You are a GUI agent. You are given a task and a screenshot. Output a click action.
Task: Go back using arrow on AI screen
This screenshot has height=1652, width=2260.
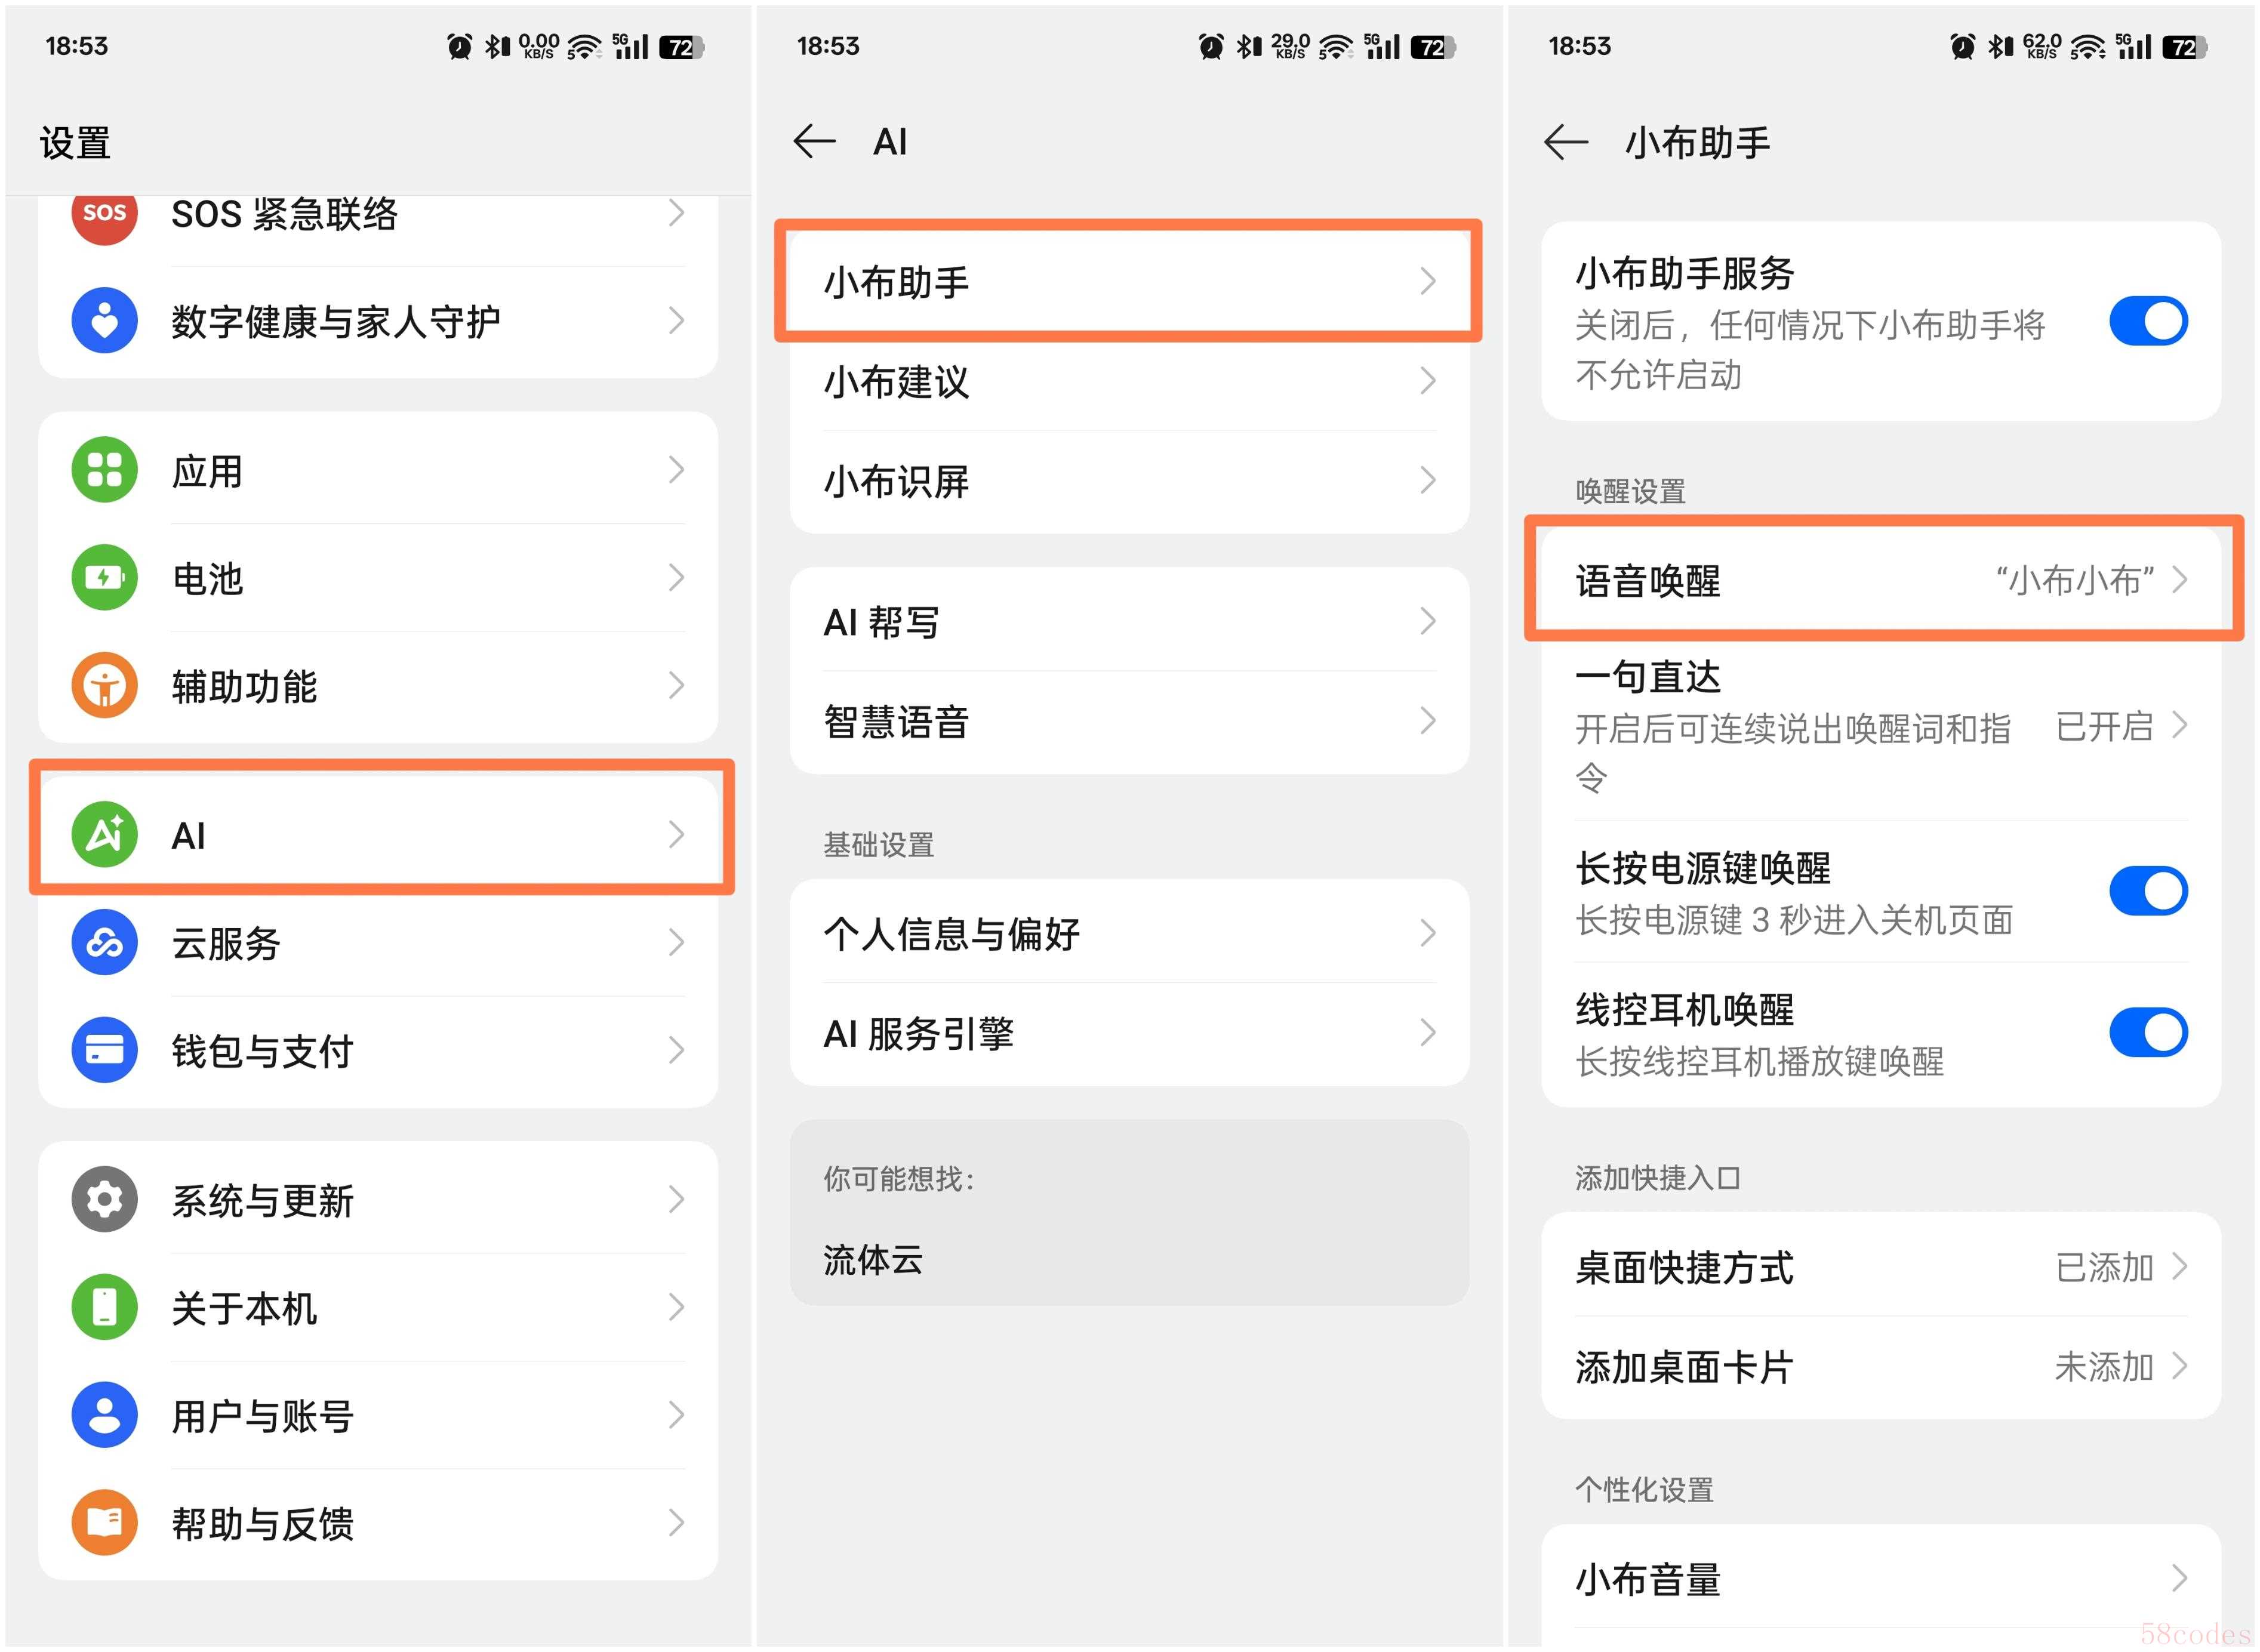click(815, 142)
